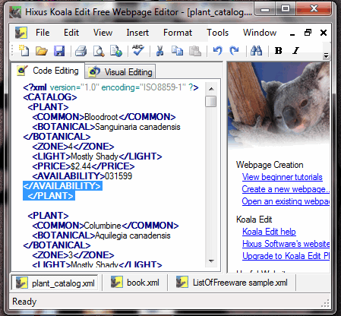The height and width of the screenshot is (316, 341).
Task: Click the code editor scroll up arrow
Action: [x=211, y=89]
